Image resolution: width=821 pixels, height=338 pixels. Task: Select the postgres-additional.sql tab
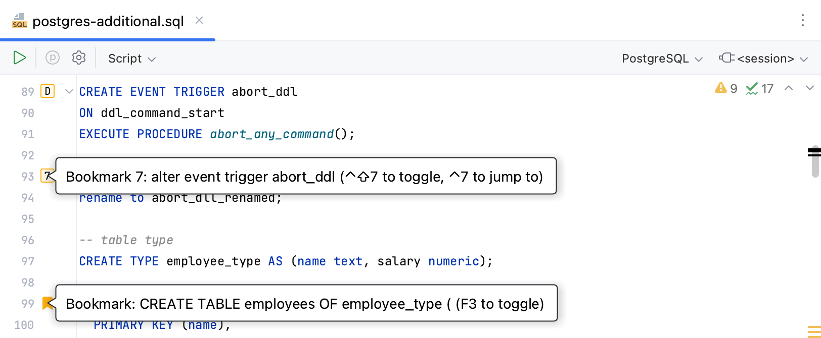click(108, 22)
